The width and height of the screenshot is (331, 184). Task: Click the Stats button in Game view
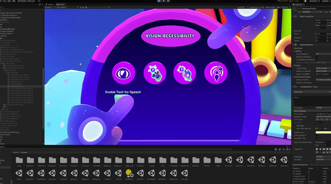pyautogui.click(x=279, y=8)
